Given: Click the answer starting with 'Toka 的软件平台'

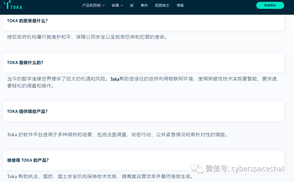Looking at the screenshot, I should pyautogui.click(x=118, y=135).
